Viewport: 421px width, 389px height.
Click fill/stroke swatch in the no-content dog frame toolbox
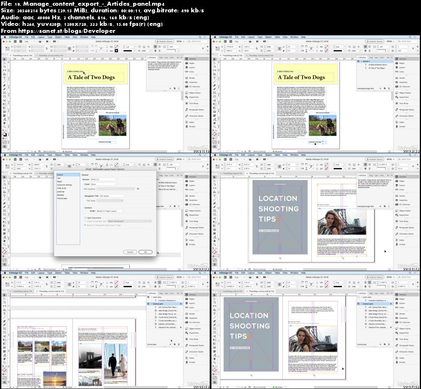coord(5,134)
